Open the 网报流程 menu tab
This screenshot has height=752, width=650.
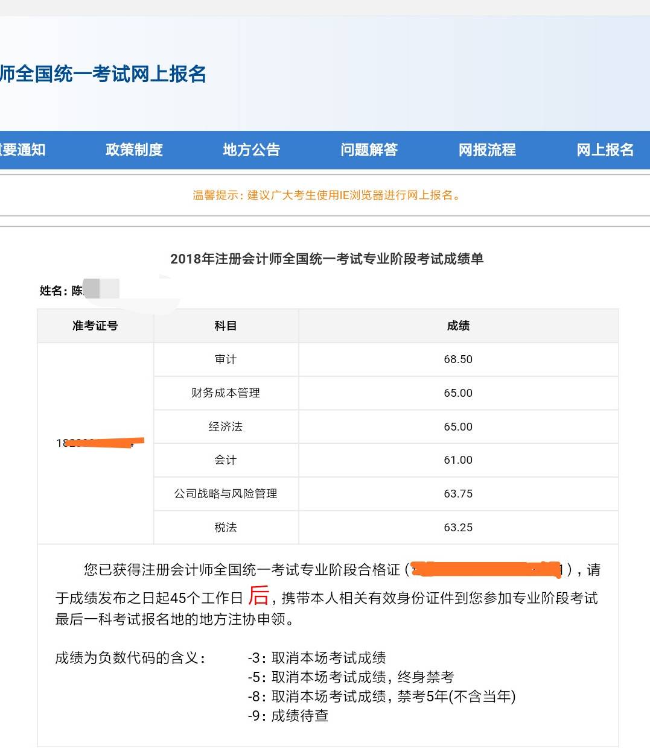point(487,150)
